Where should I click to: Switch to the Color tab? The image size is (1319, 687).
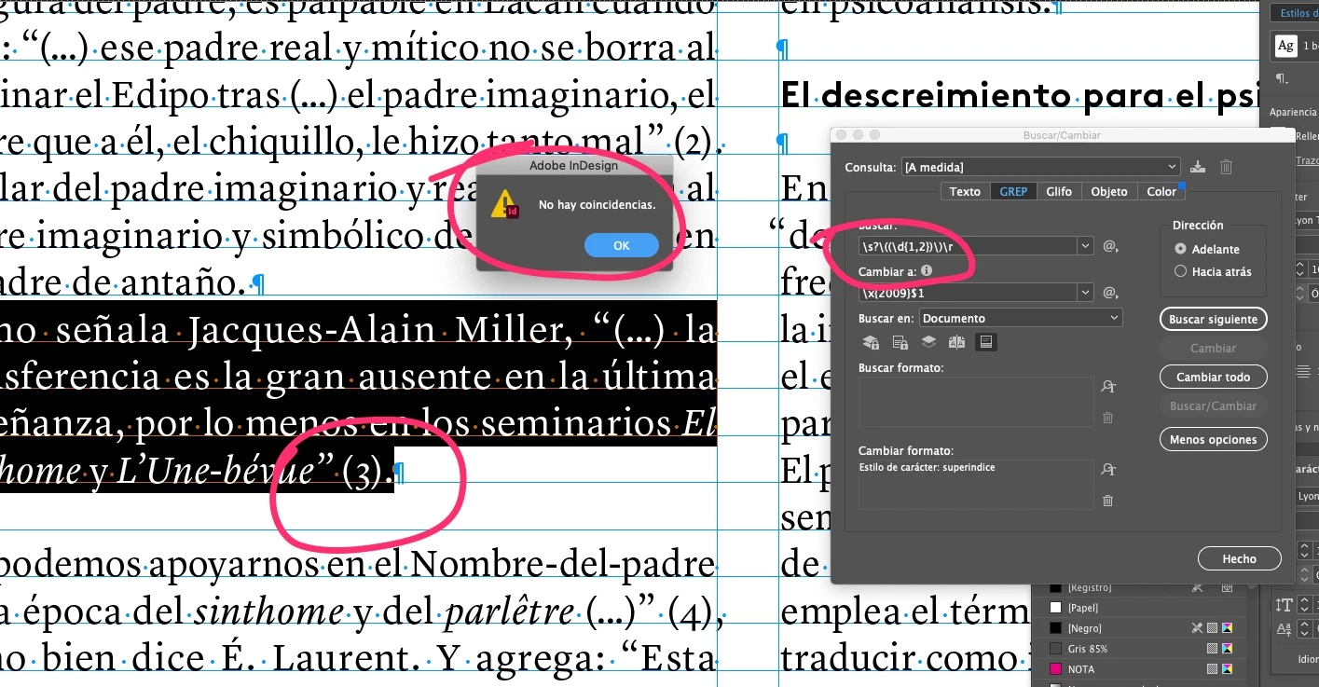point(1161,191)
